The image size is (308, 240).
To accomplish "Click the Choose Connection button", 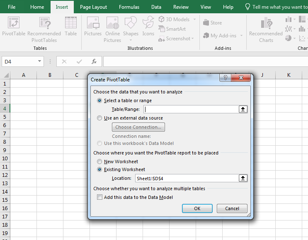I will [138, 127].
